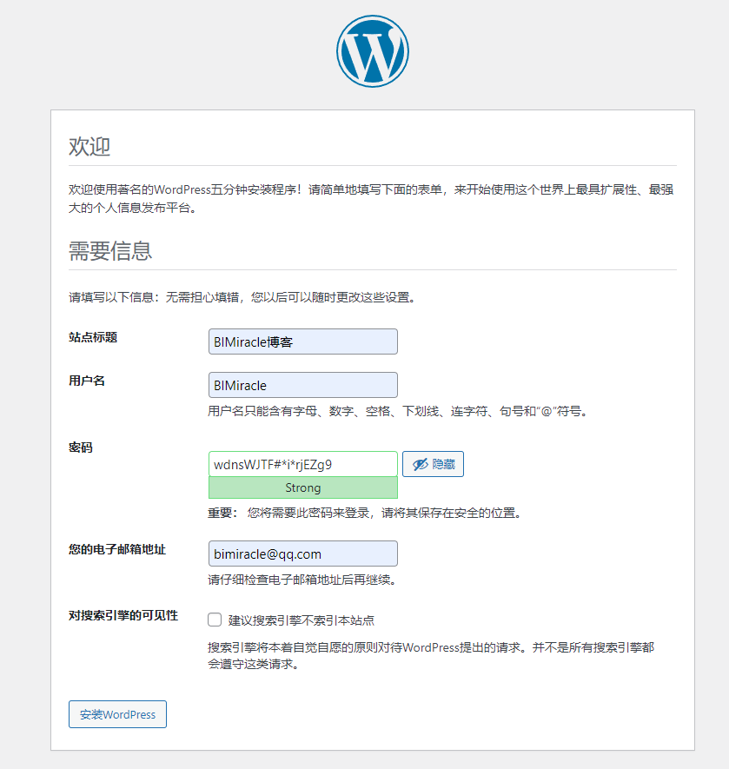Image resolution: width=729 pixels, height=769 pixels.
Task: Click the 密码 label
Action: click(x=81, y=447)
